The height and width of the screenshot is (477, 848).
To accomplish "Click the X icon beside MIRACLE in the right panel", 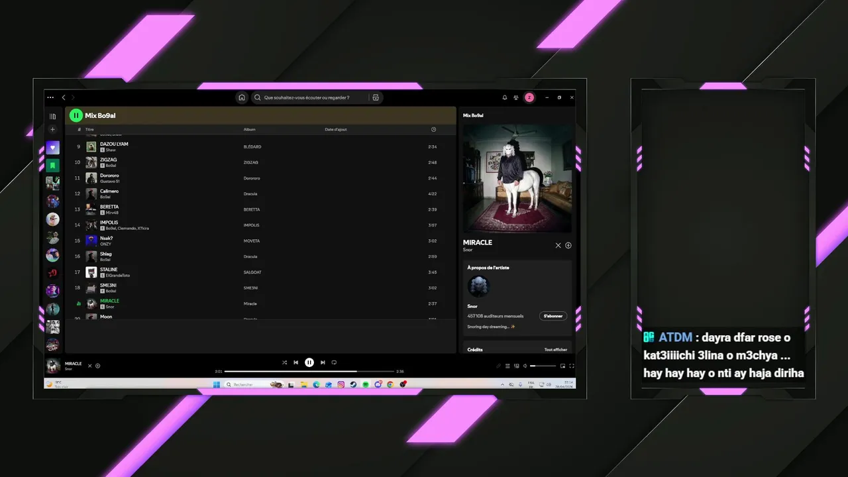I will click(558, 245).
